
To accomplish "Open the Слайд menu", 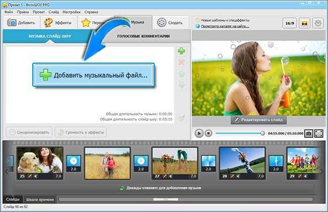I will coord(54,12).
